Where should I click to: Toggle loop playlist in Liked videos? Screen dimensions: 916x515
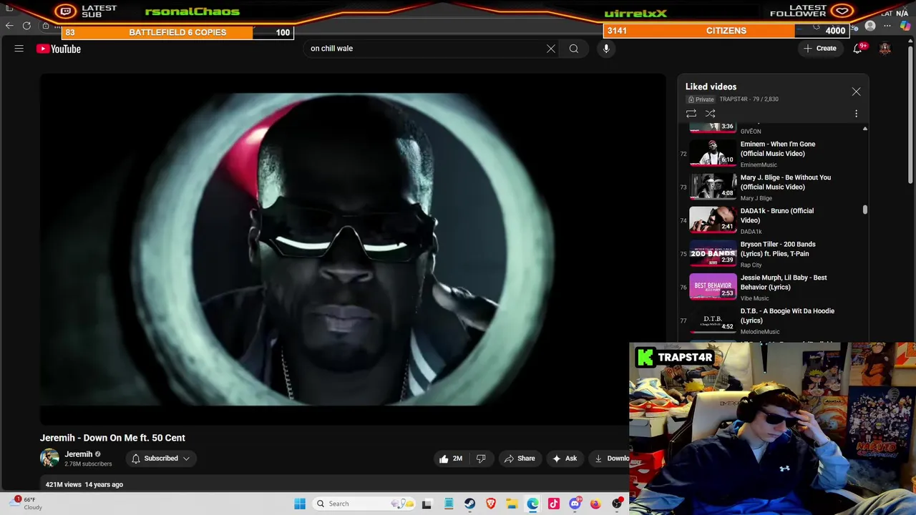(x=691, y=114)
